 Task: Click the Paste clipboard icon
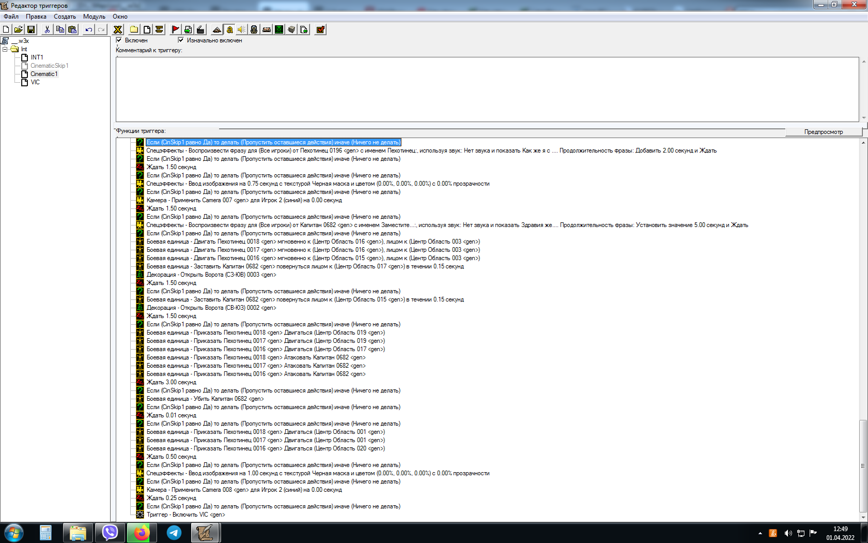coord(72,29)
